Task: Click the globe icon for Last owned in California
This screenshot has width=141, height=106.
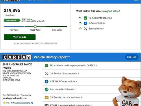Action: tap(47, 89)
